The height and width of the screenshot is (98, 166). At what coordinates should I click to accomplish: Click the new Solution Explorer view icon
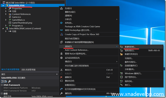point(61,42)
